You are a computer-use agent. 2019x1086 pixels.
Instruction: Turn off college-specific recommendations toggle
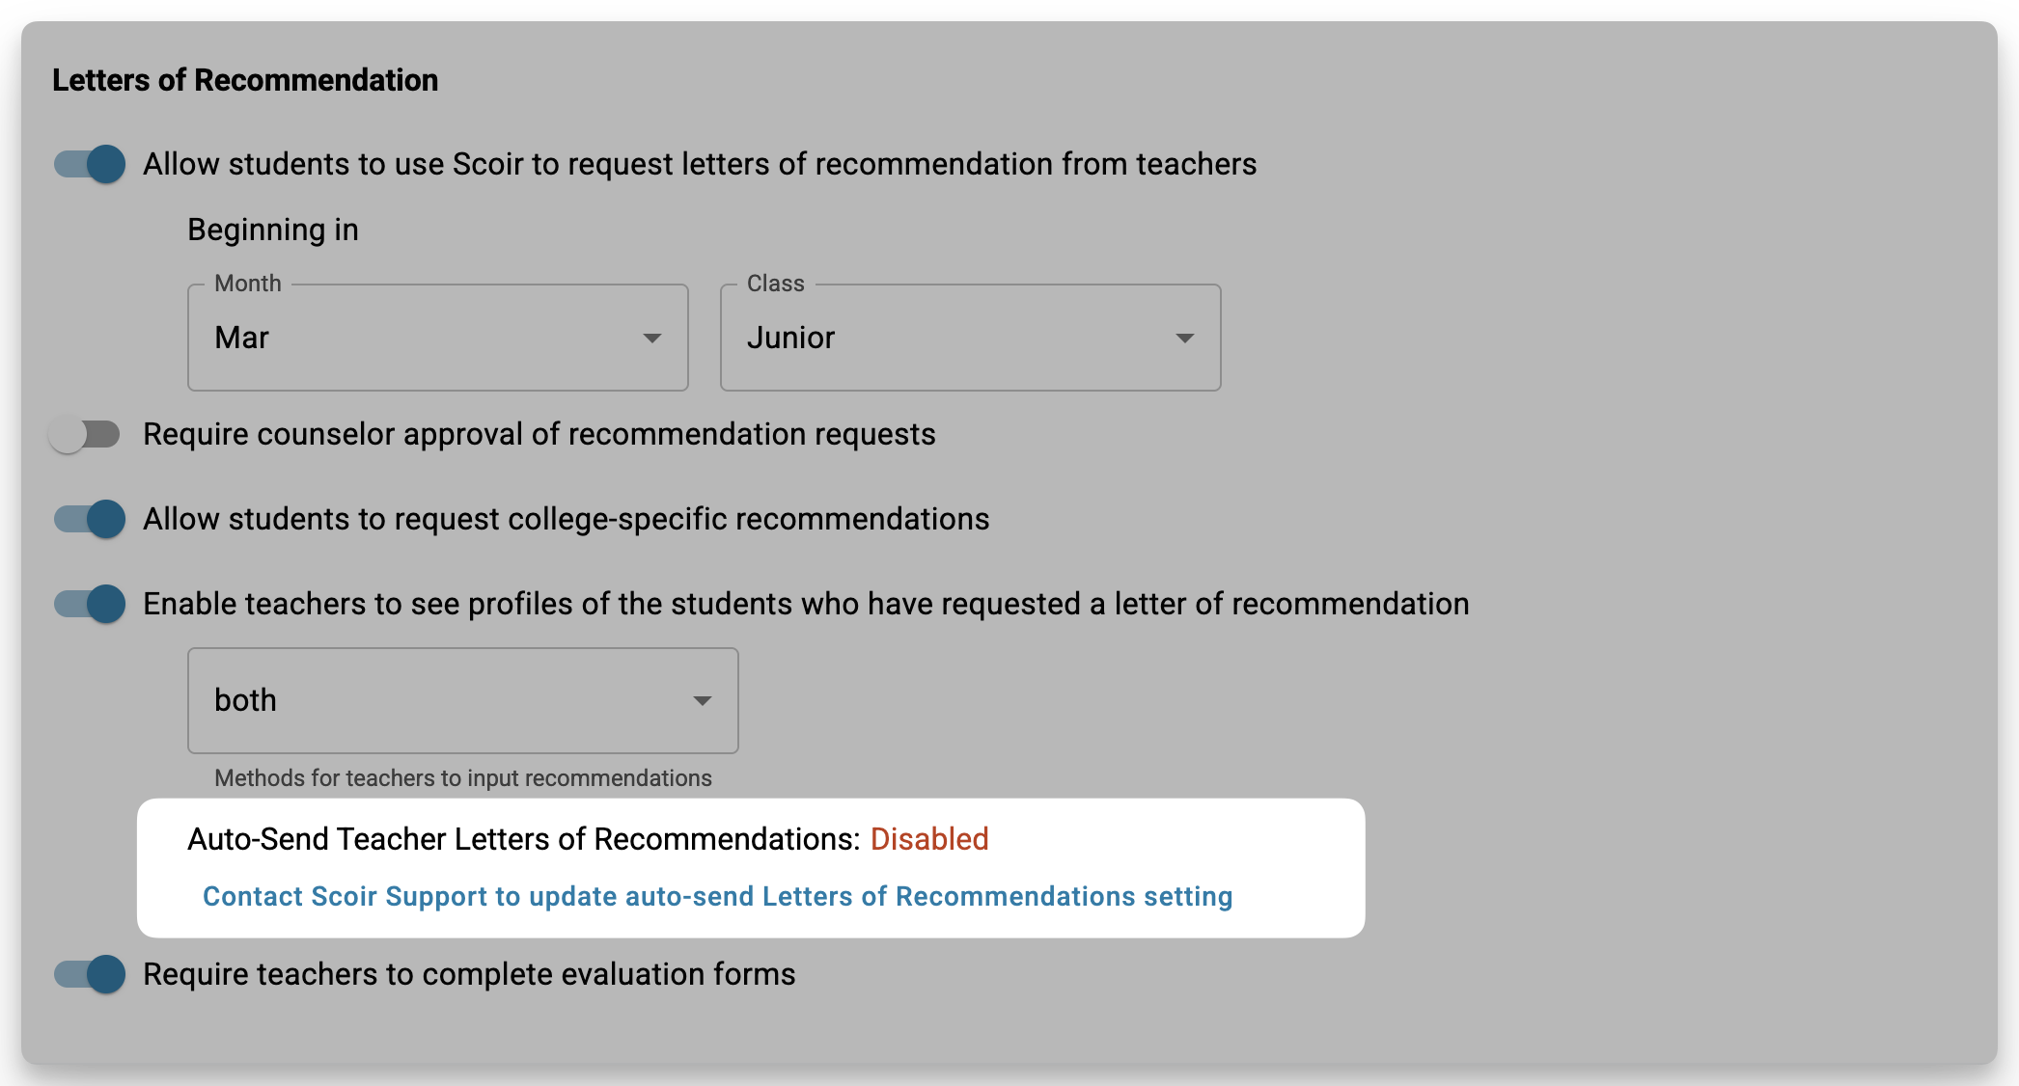[90, 519]
